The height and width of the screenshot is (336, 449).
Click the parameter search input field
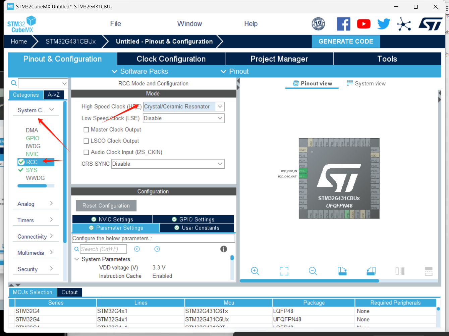click(x=104, y=249)
